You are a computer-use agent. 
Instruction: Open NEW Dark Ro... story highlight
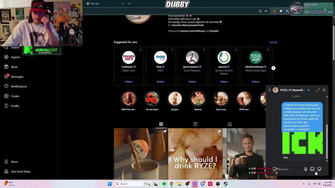pos(129,99)
